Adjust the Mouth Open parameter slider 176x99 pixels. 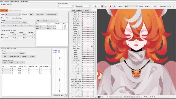[x=88, y=48]
